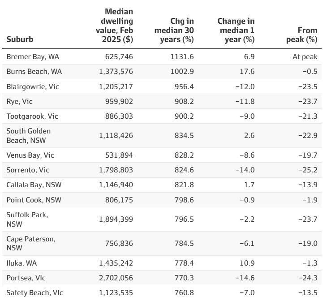Click the Cape Paterson, NSW suburb cell

[30, 243]
